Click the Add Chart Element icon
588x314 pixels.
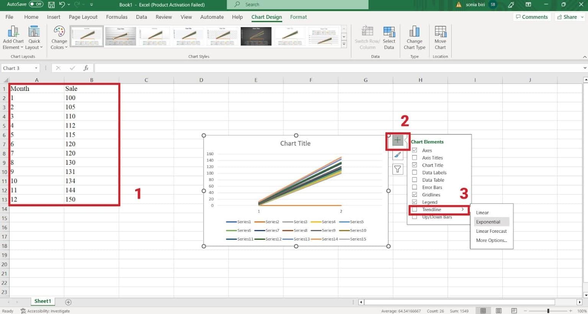(x=13, y=36)
